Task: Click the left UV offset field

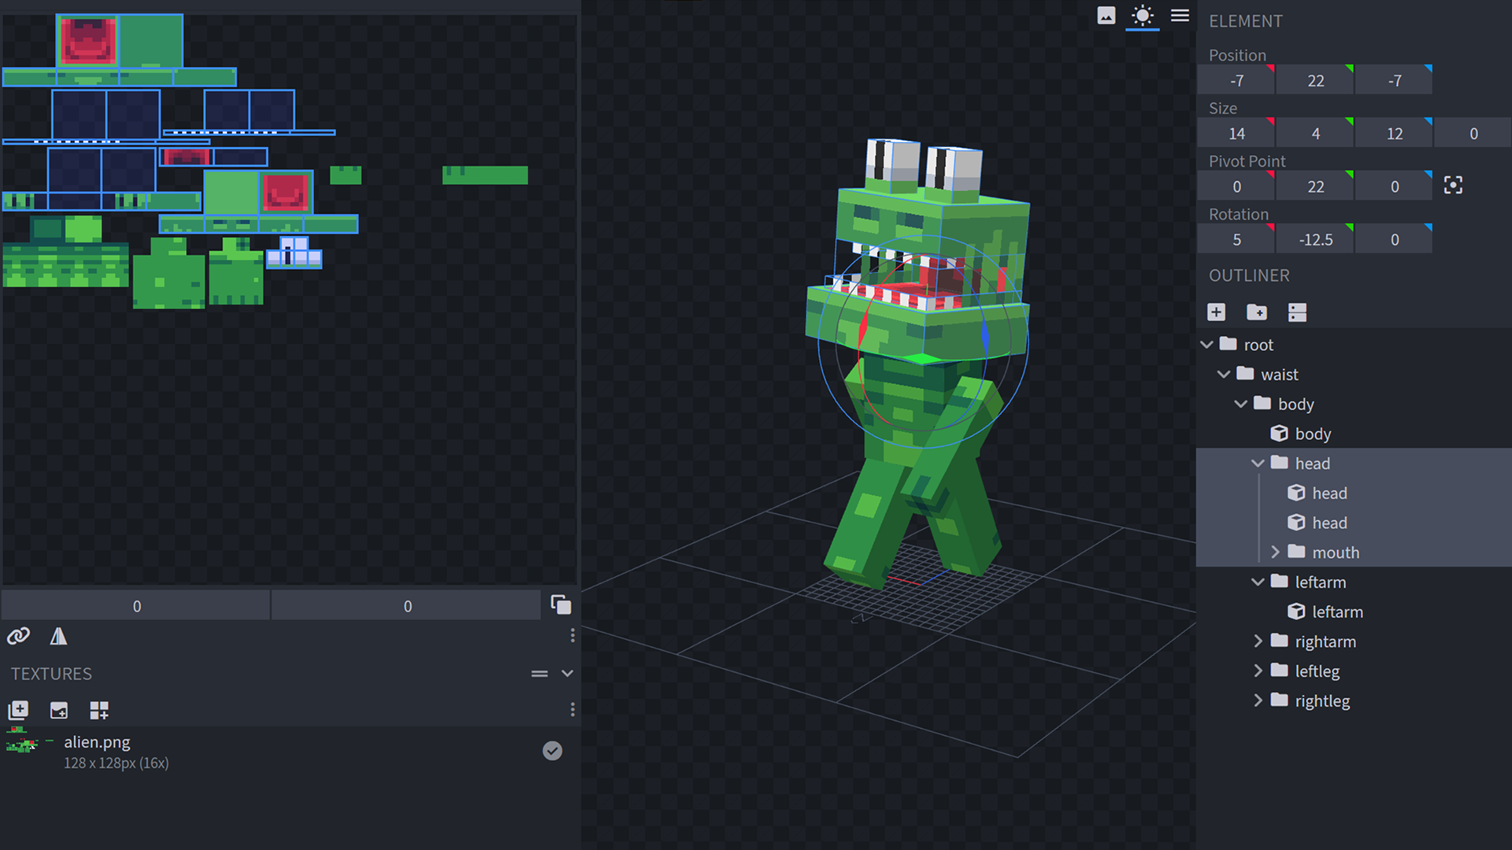Action: (x=136, y=605)
